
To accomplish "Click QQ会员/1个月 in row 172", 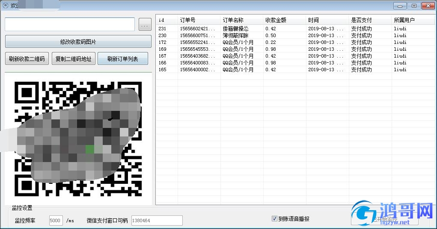I will [x=238, y=42].
